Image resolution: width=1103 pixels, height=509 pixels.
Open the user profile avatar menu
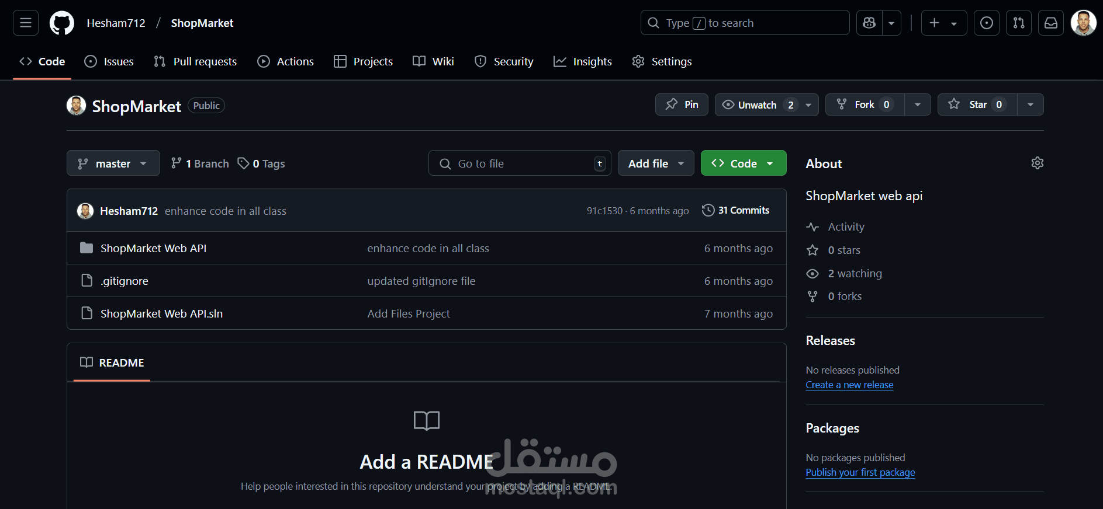(1083, 23)
